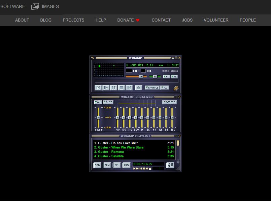Go to the SOFTWARE section
Image resolution: width=271 pixels, height=202 pixels.
(12, 6)
